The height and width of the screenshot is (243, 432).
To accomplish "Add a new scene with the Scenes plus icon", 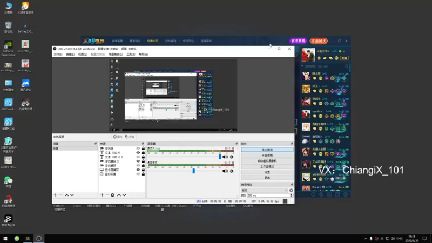I will [55, 195].
